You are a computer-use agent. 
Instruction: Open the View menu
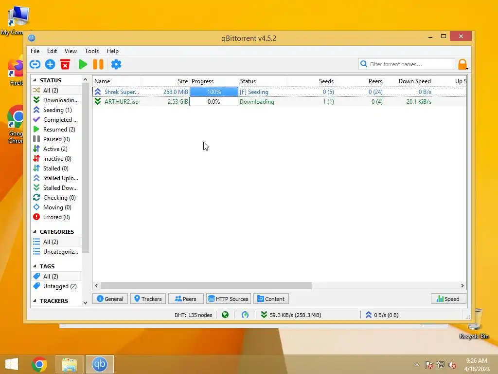click(71, 51)
